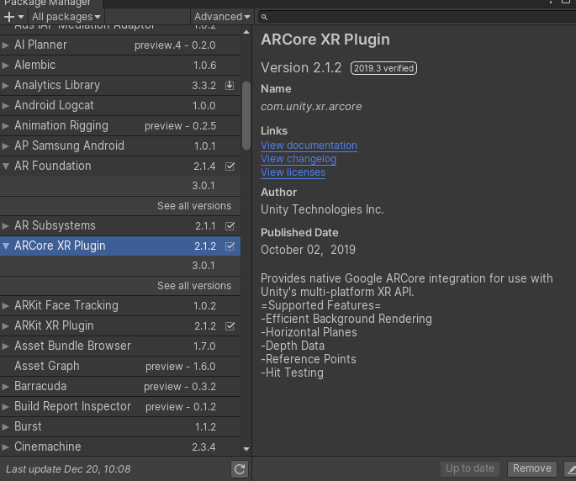Screen dimensions: 576x481
Task: Select the Barracuda package row
Action: (x=120, y=387)
